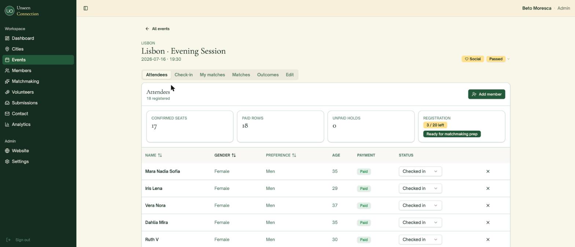Sort attendees by Gender
Image resolution: width=575 pixels, height=247 pixels.
[225, 155]
